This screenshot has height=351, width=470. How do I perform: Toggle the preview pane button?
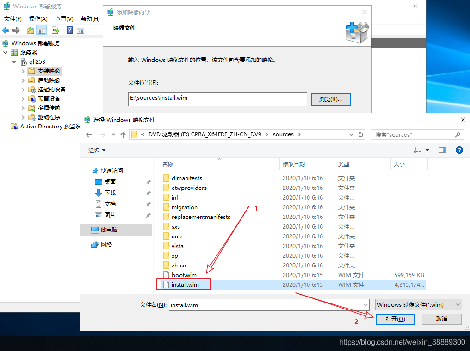443,150
